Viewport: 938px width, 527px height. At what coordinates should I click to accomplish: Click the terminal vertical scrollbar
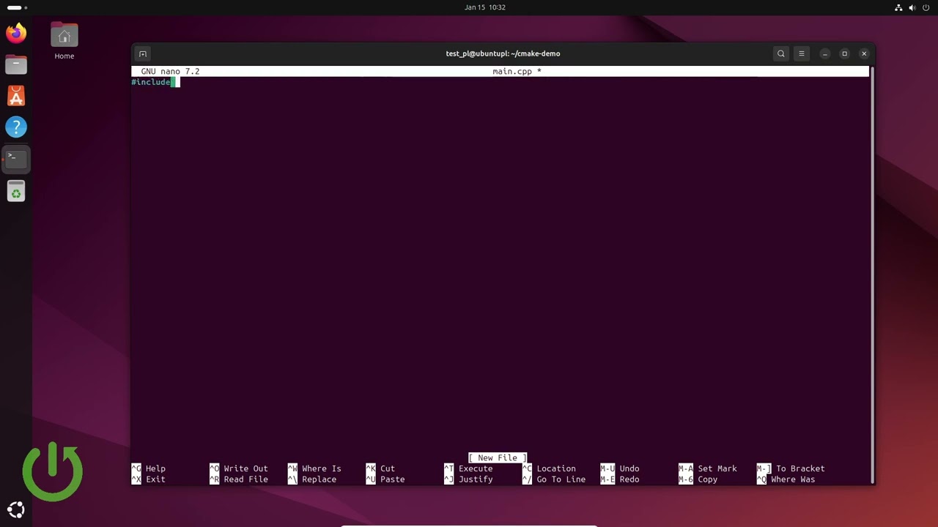872,274
